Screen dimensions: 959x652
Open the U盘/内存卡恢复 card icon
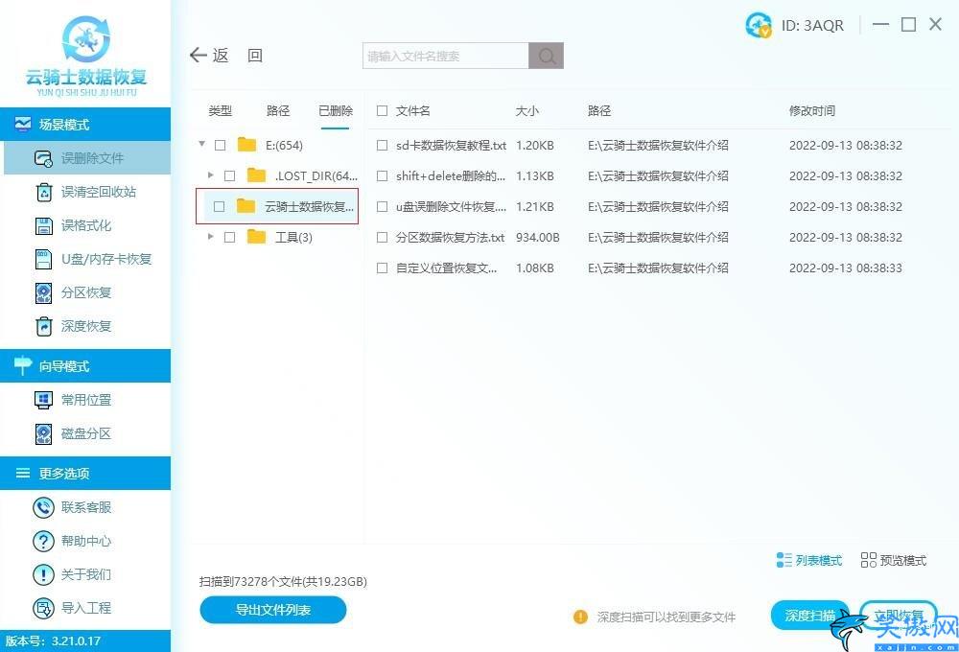[43, 259]
